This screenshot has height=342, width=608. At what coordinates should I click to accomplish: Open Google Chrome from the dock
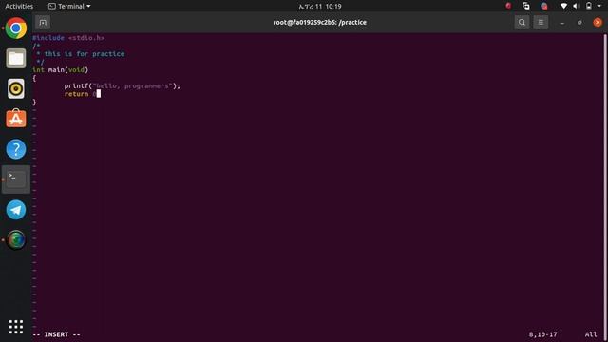16,28
